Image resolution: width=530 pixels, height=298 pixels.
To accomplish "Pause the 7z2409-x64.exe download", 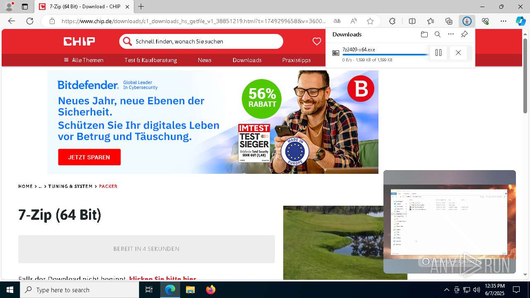I will (438, 53).
